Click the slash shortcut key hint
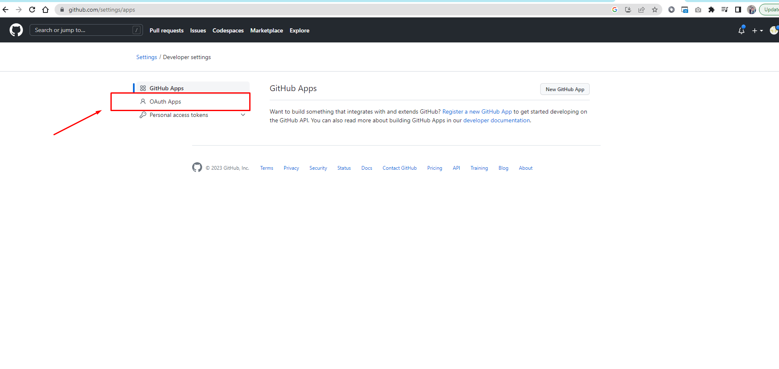 (x=136, y=30)
